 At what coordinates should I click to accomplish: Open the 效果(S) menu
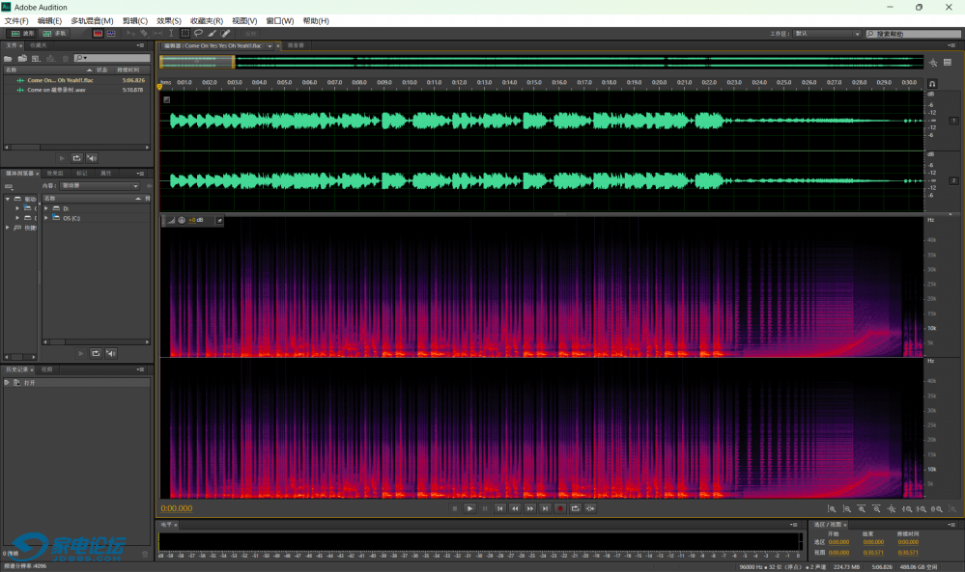pos(169,21)
